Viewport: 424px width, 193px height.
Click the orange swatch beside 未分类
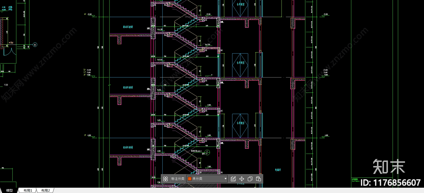pyautogui.click(x=189, y=179)
